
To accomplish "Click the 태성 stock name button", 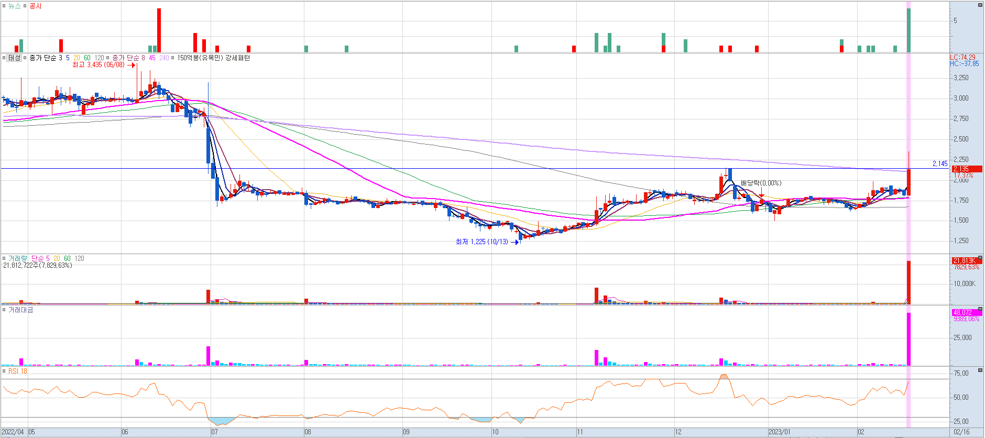I will pos(14,58).
